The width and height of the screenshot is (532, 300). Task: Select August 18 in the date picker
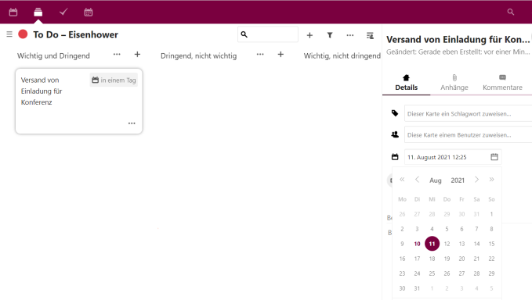point(432,259)
